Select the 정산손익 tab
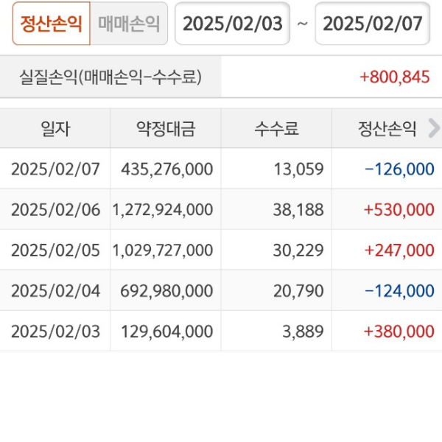Image resolution: width=442 pixels, height=442 pixels. (x=51, y=24)
